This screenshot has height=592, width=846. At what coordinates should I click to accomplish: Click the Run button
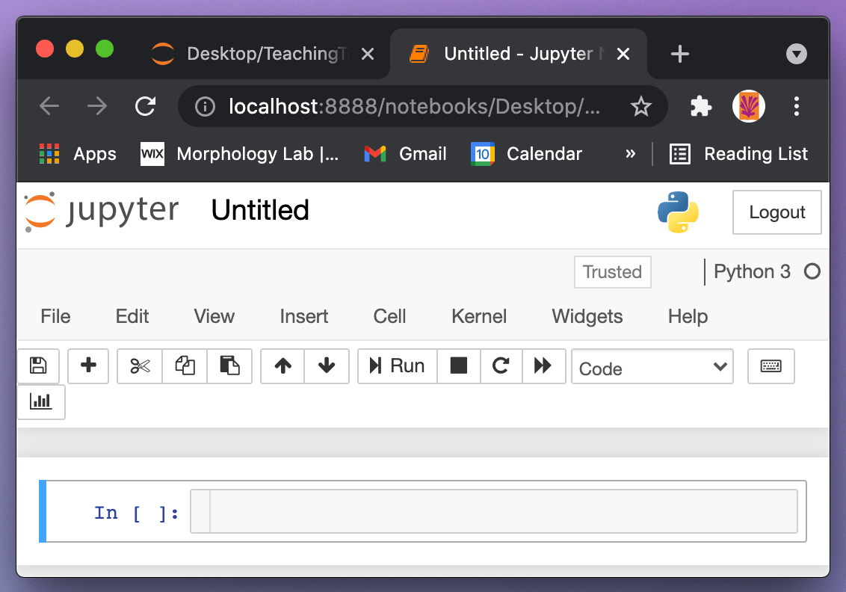click(397, 366)
